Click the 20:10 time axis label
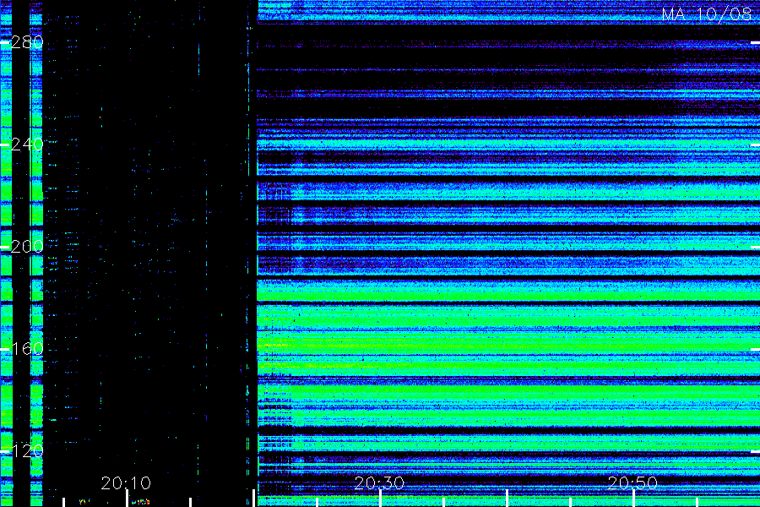 pos(126,483)
